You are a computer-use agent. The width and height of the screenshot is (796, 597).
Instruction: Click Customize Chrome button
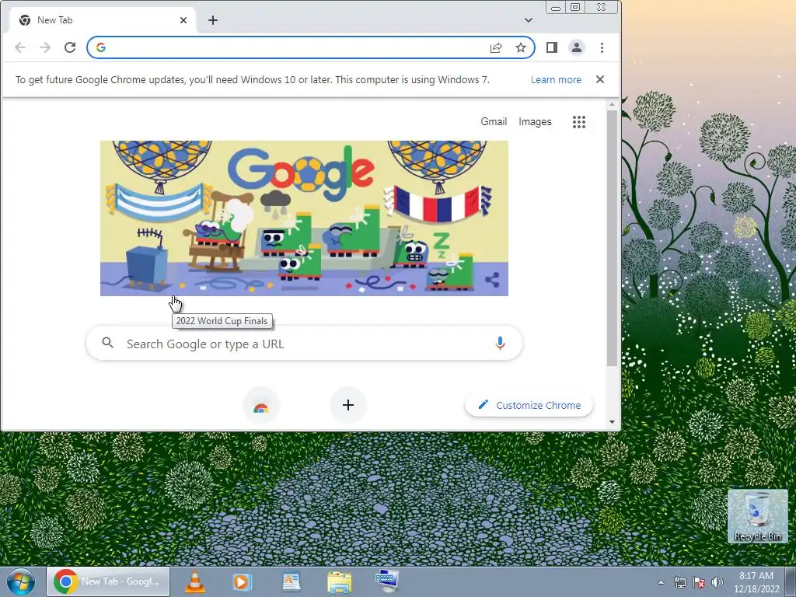click(x=529, y=405)
